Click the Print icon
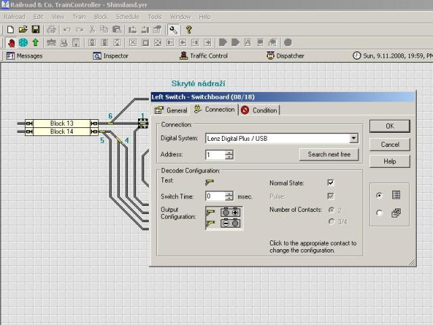Screen dimensions: 433x325 pos(51,30)
